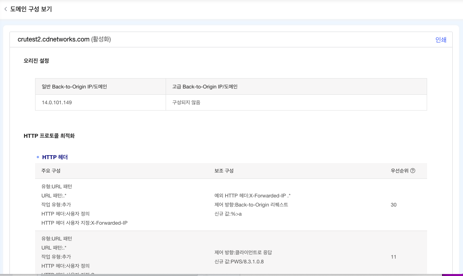
Task: Click the blue bullet before HTTP 헤더
Action: point(38,157)
